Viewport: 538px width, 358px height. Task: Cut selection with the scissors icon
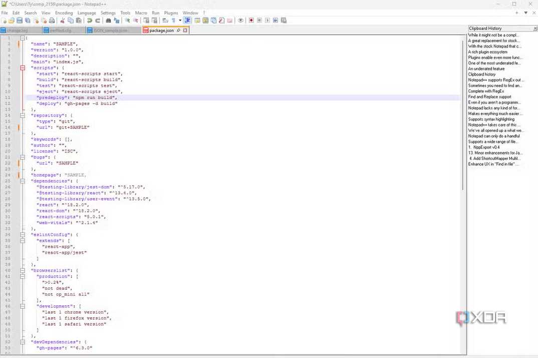click(63, 21)
